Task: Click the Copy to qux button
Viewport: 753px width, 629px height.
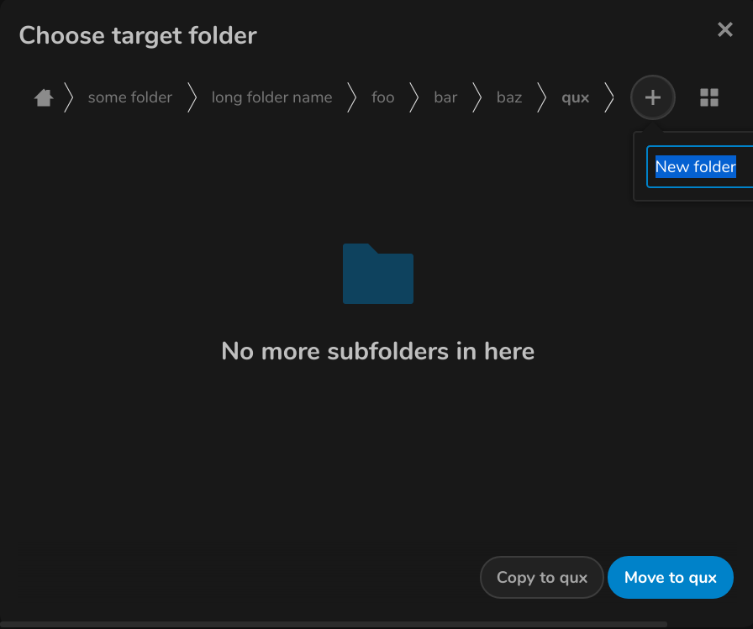Action: tap(542, 577)
